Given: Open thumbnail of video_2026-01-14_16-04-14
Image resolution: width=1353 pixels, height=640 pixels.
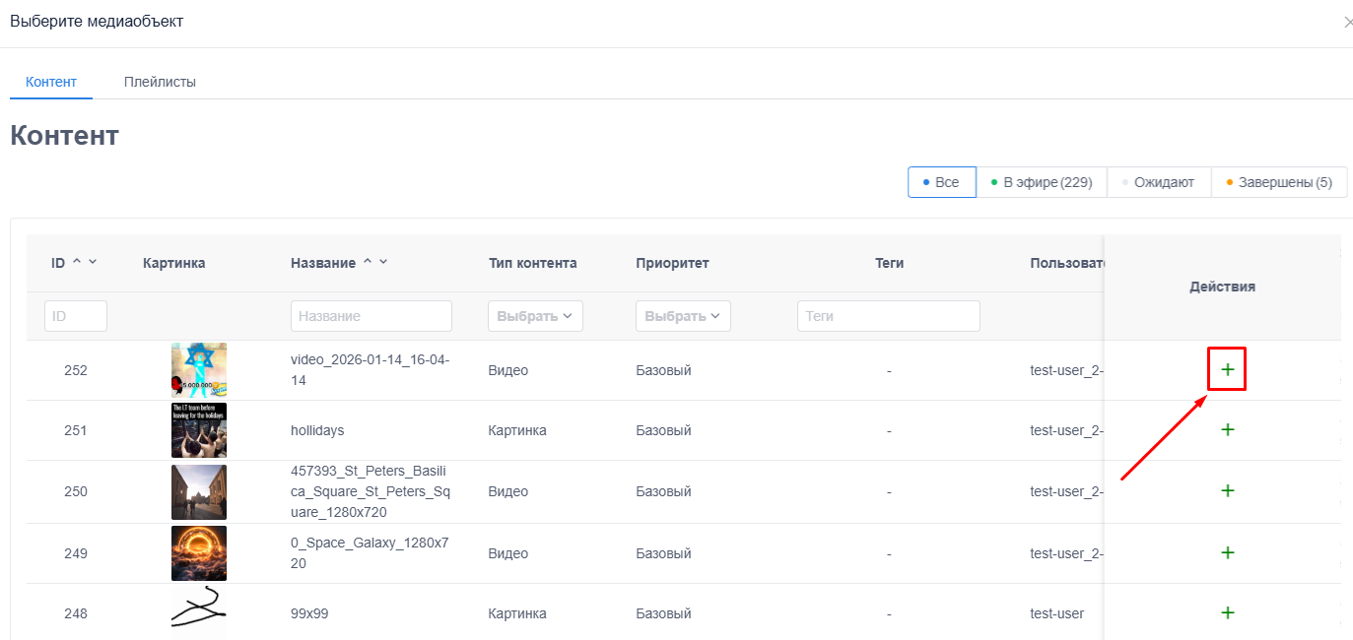Looking at the screenshot, I should (x=199, y=370).
